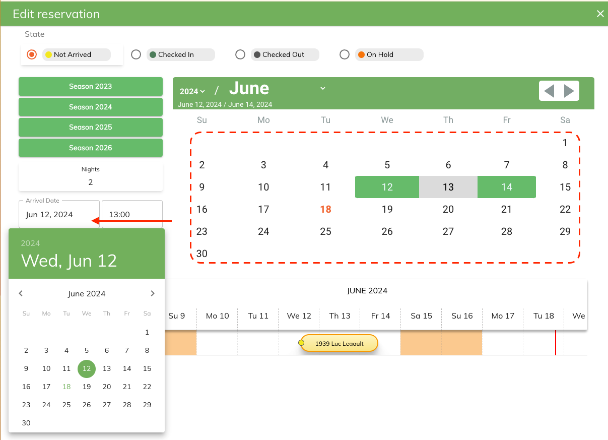Select June 20 in the large calendar
The image size is (608, 440).
coord(448,209)
